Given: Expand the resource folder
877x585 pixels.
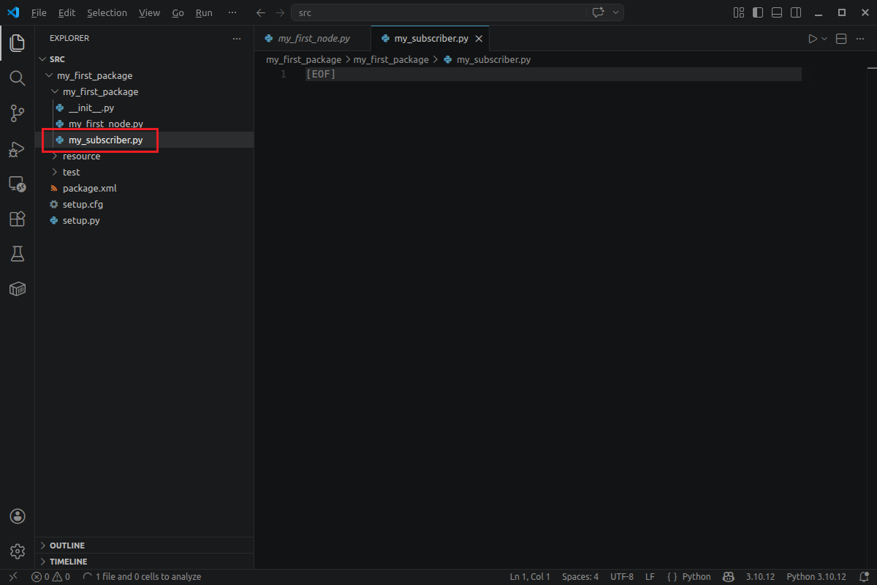Looking at the screenshot, I should (145, 156).
